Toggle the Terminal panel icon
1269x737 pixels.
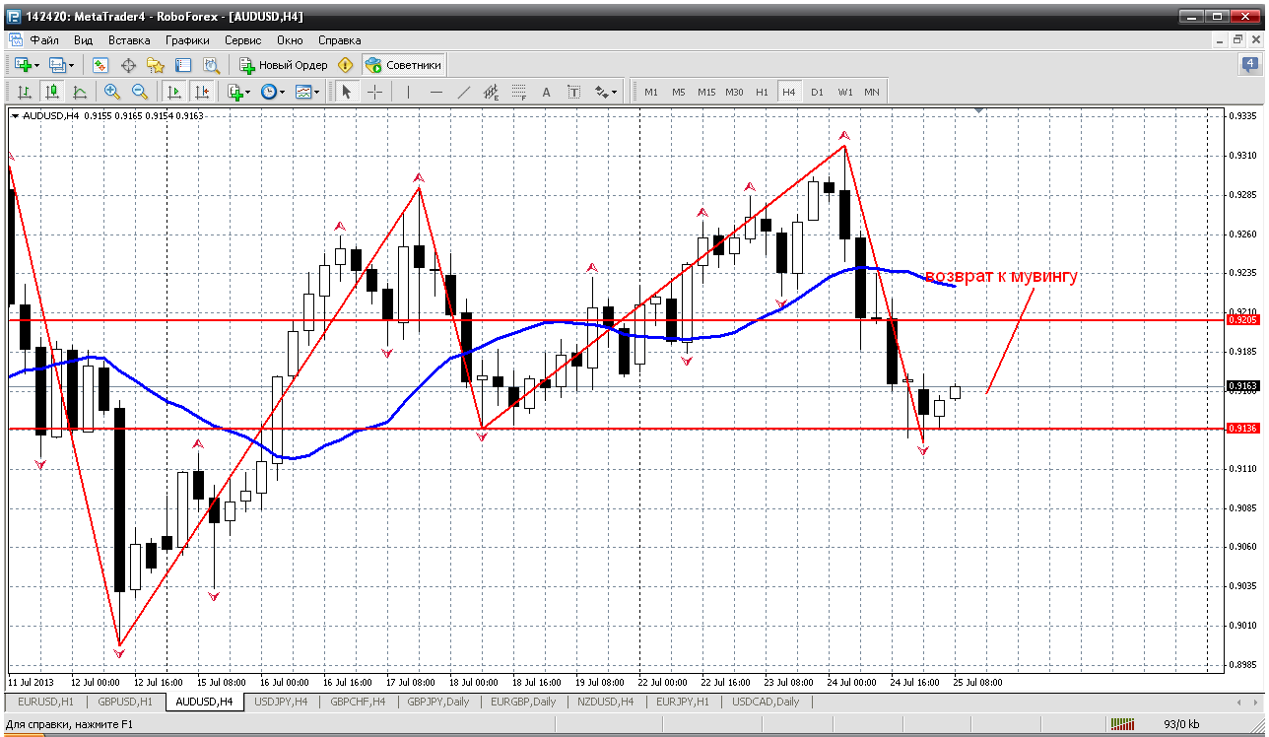click(x=183, y=65)
